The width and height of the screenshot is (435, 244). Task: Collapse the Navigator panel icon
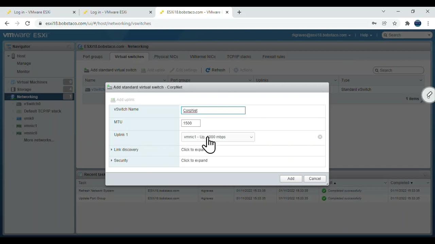pyautogui.click(x=69, y=46)
